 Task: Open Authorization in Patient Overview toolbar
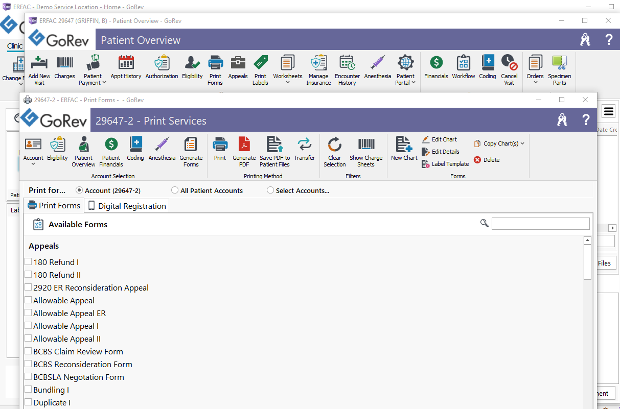point(162,67)
